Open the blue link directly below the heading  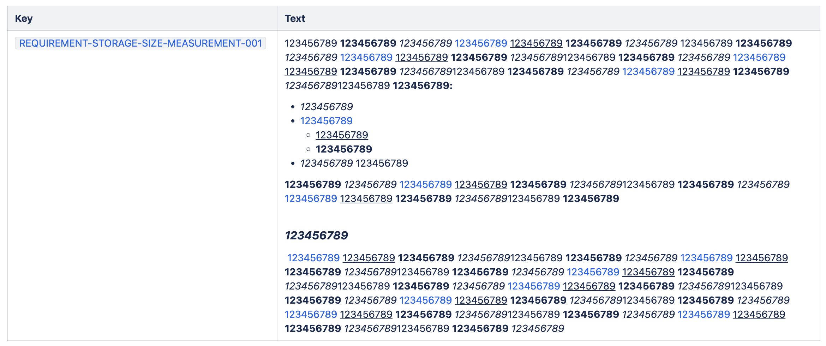(x=313, y=258)
